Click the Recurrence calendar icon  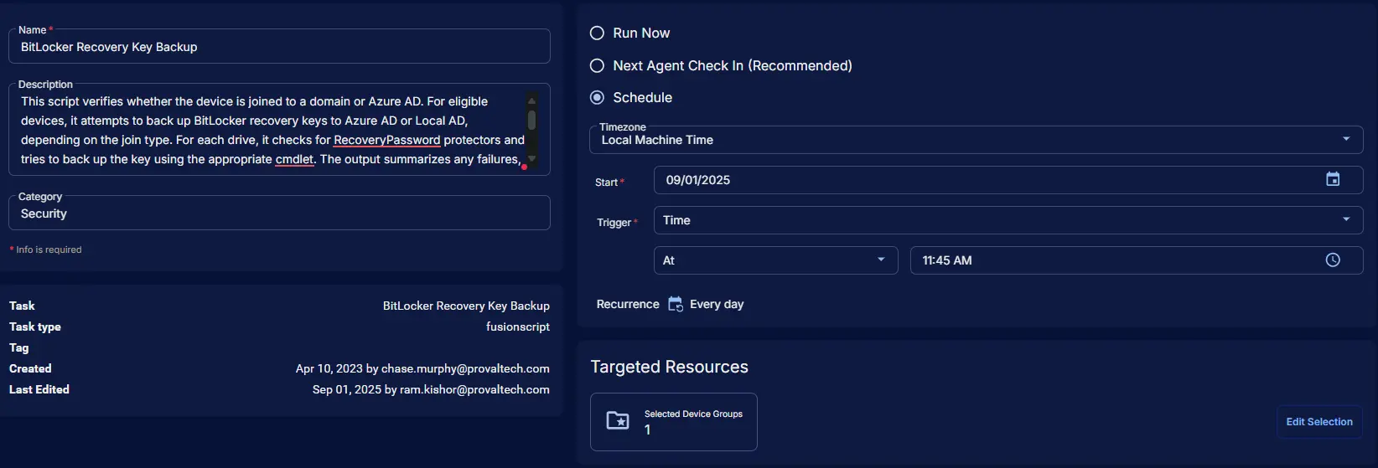[x=675, y=305]
